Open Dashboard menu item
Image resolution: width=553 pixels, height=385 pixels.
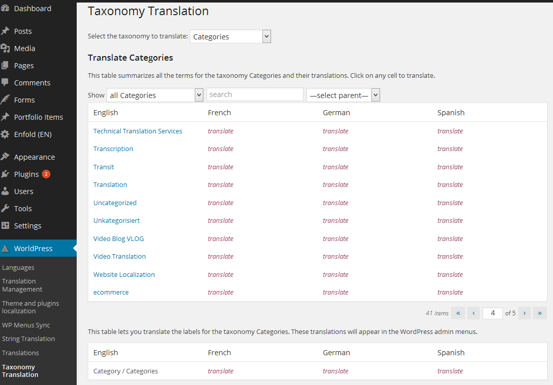click(x=32, y=9)
